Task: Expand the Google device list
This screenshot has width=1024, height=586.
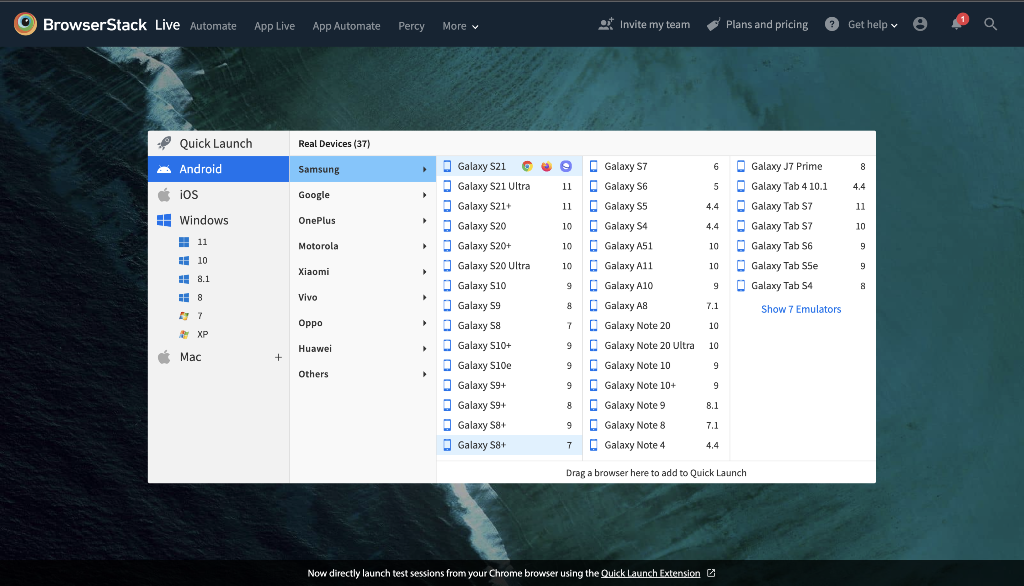Action: [362, 195]
